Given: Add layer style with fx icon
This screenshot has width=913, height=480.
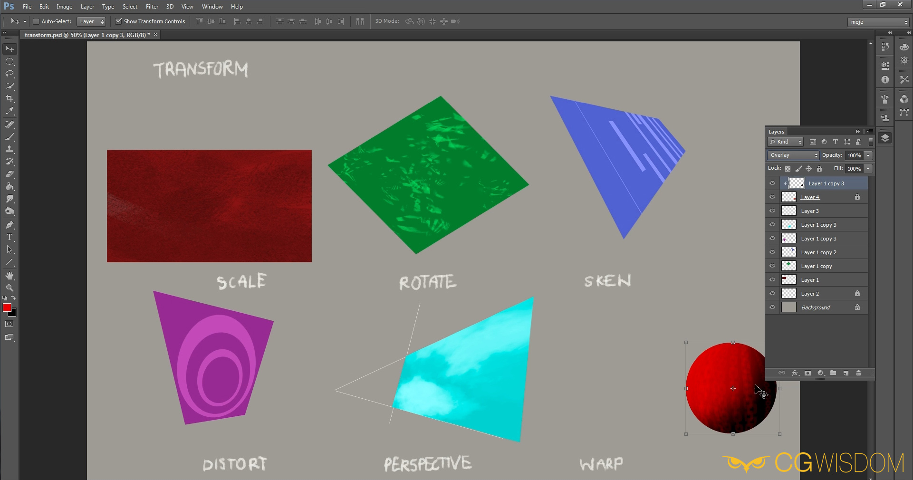Looking at the screenshot, I should [795, 373].
